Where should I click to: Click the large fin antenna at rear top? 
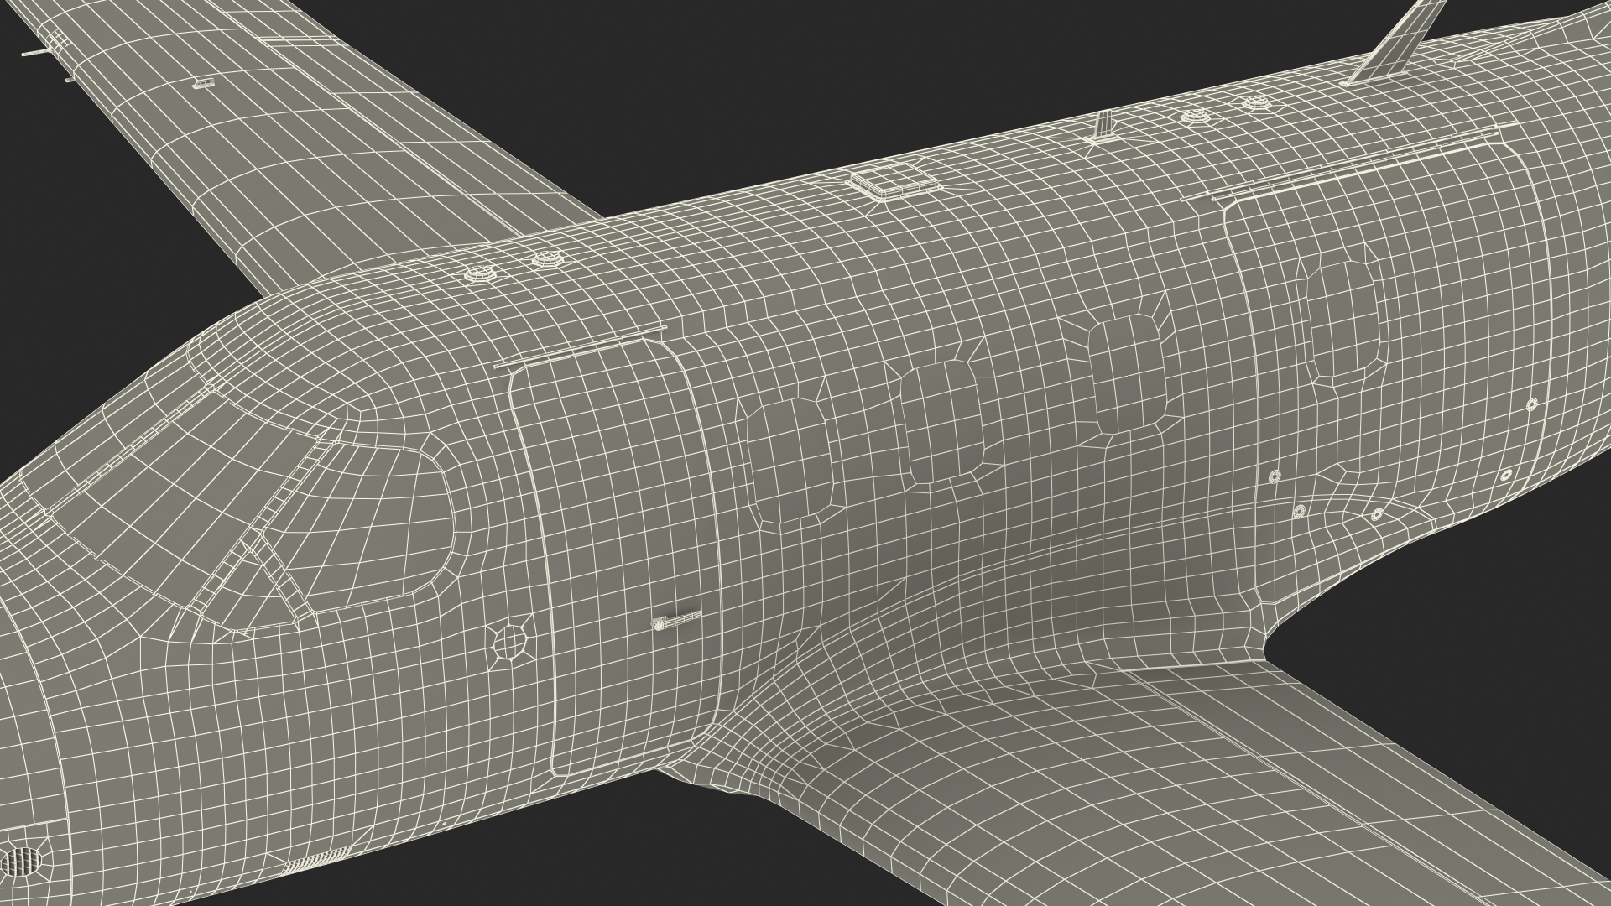pos(1401,42)
